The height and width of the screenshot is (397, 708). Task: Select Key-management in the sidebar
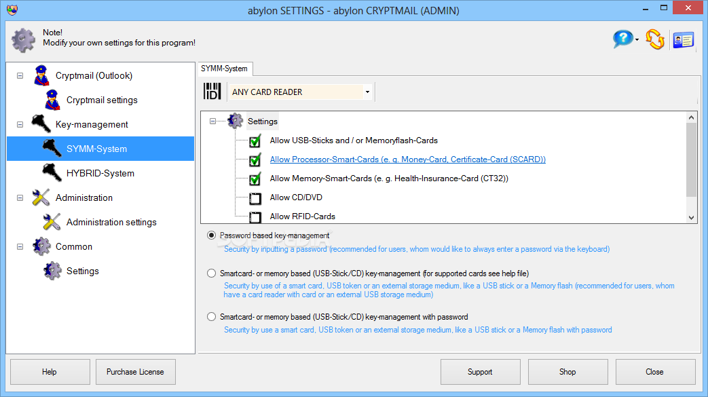tap(92, 124)
